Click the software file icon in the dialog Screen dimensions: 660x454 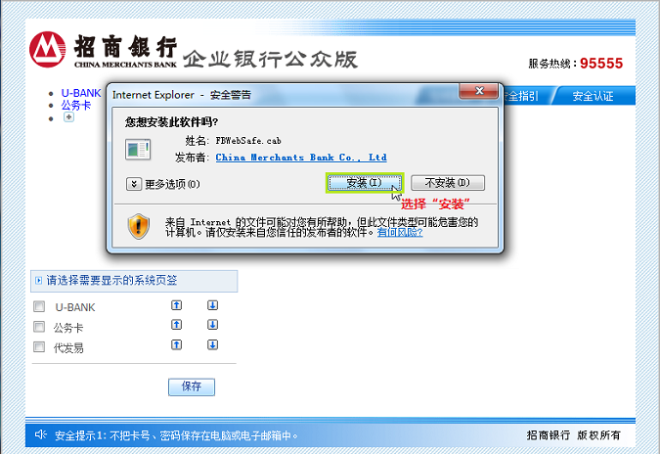coord(138,150)
